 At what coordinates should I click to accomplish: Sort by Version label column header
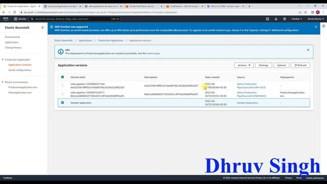click(78, 77)
